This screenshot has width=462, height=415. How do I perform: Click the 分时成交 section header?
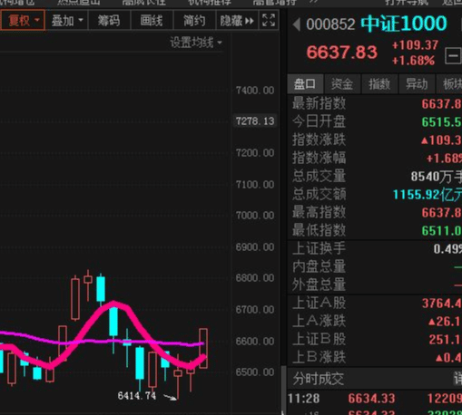[375, 378]
